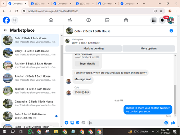Click the chat header listing thumbnail
Image resolution: width=180 pixels, height=135 pixels.
pyautogui.click(x=69, y=31)
